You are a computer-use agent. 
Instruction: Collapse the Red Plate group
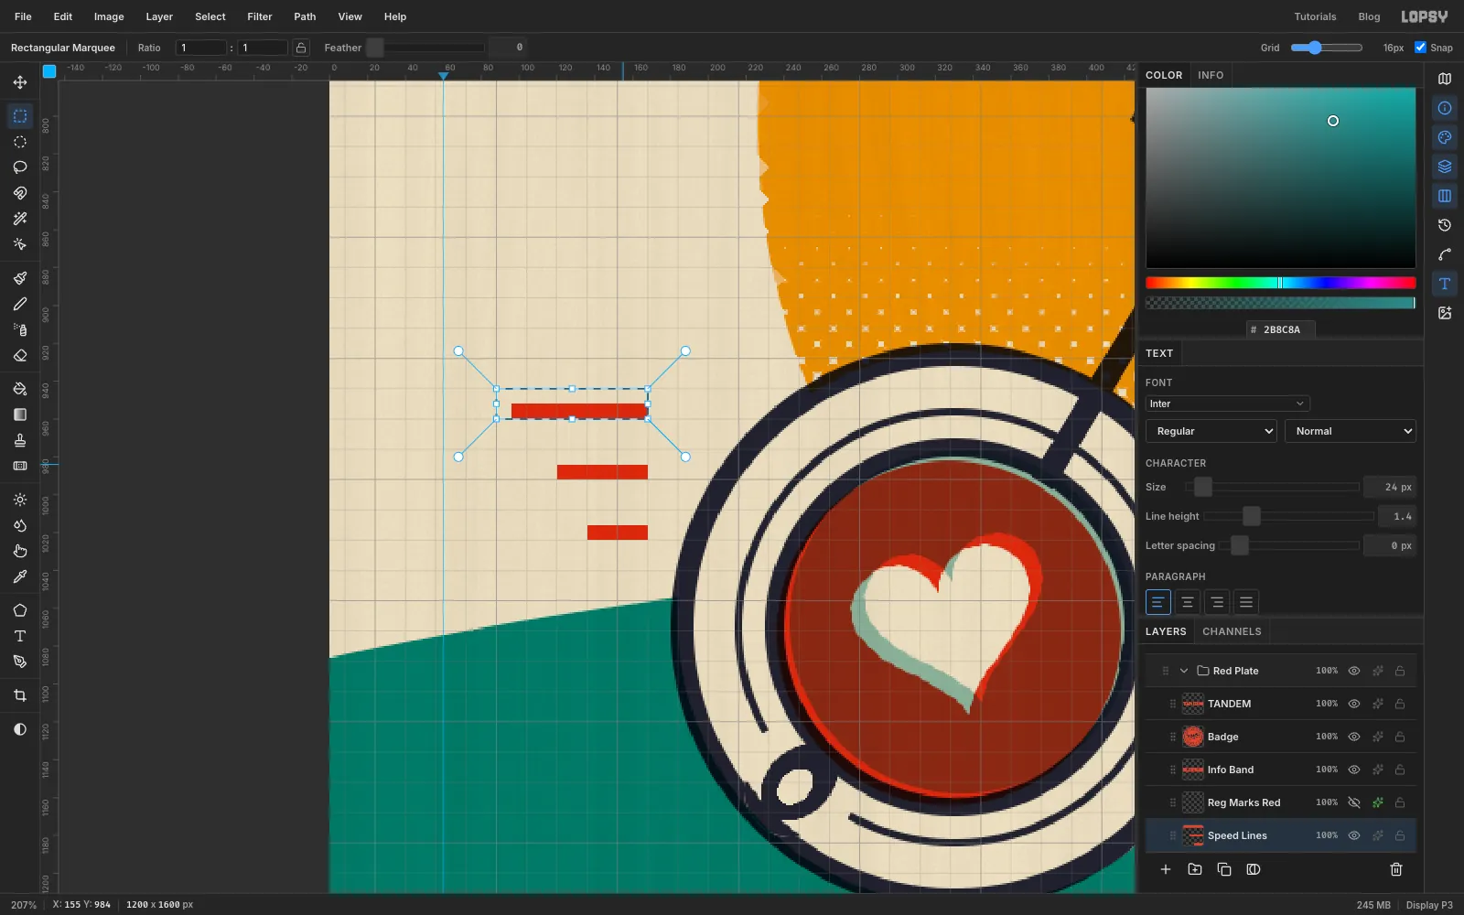pos(1184,671)
